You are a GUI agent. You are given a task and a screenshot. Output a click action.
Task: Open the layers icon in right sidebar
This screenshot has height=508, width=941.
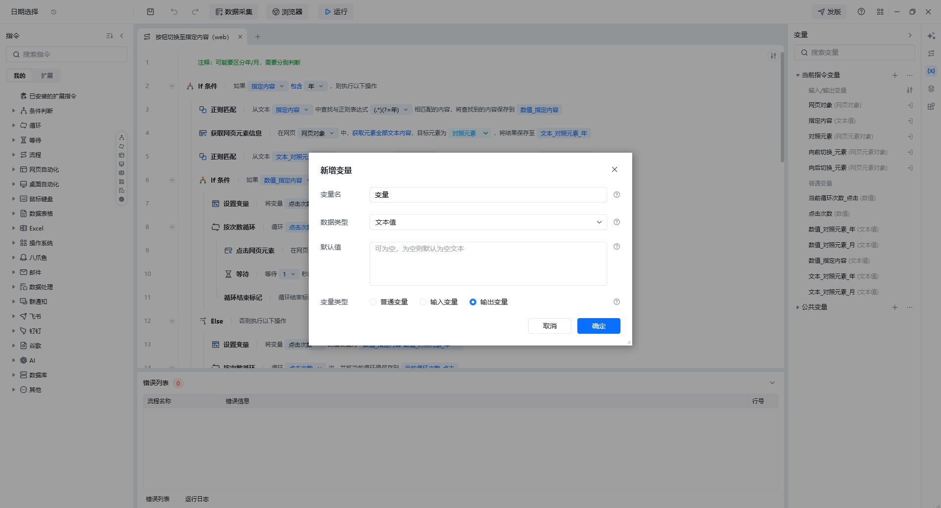coord(931,89)
